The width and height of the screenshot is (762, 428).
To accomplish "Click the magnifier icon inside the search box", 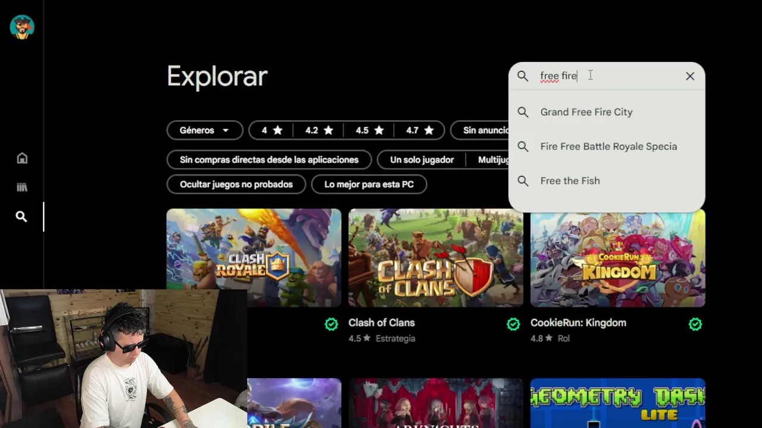I will point(523,76).
